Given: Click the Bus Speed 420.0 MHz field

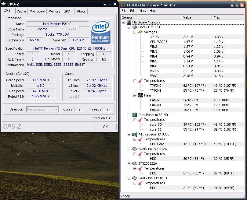Looking at the screenshot, I should point(41,91).
